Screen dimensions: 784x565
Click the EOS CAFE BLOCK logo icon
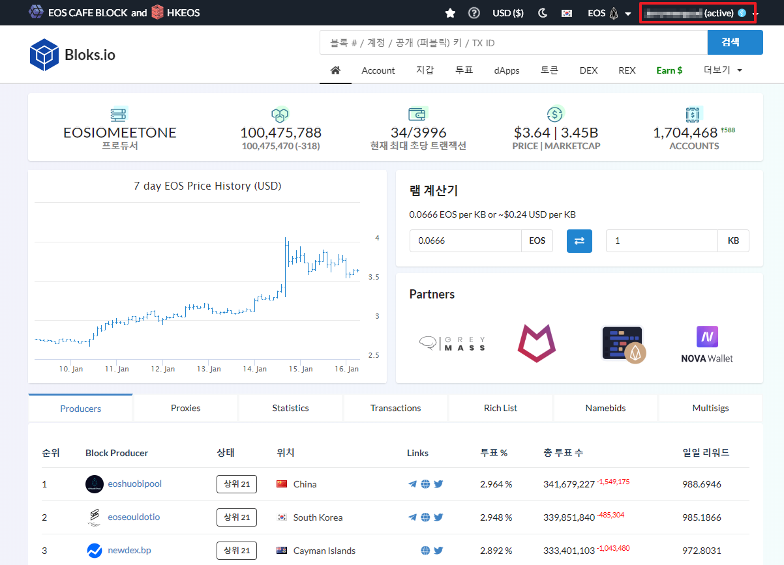point(37,12)
